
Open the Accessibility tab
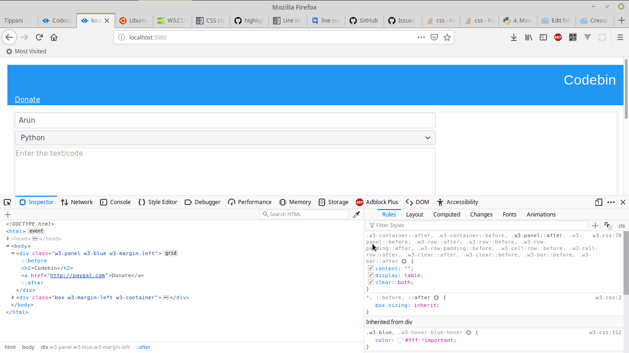point(457,202)
